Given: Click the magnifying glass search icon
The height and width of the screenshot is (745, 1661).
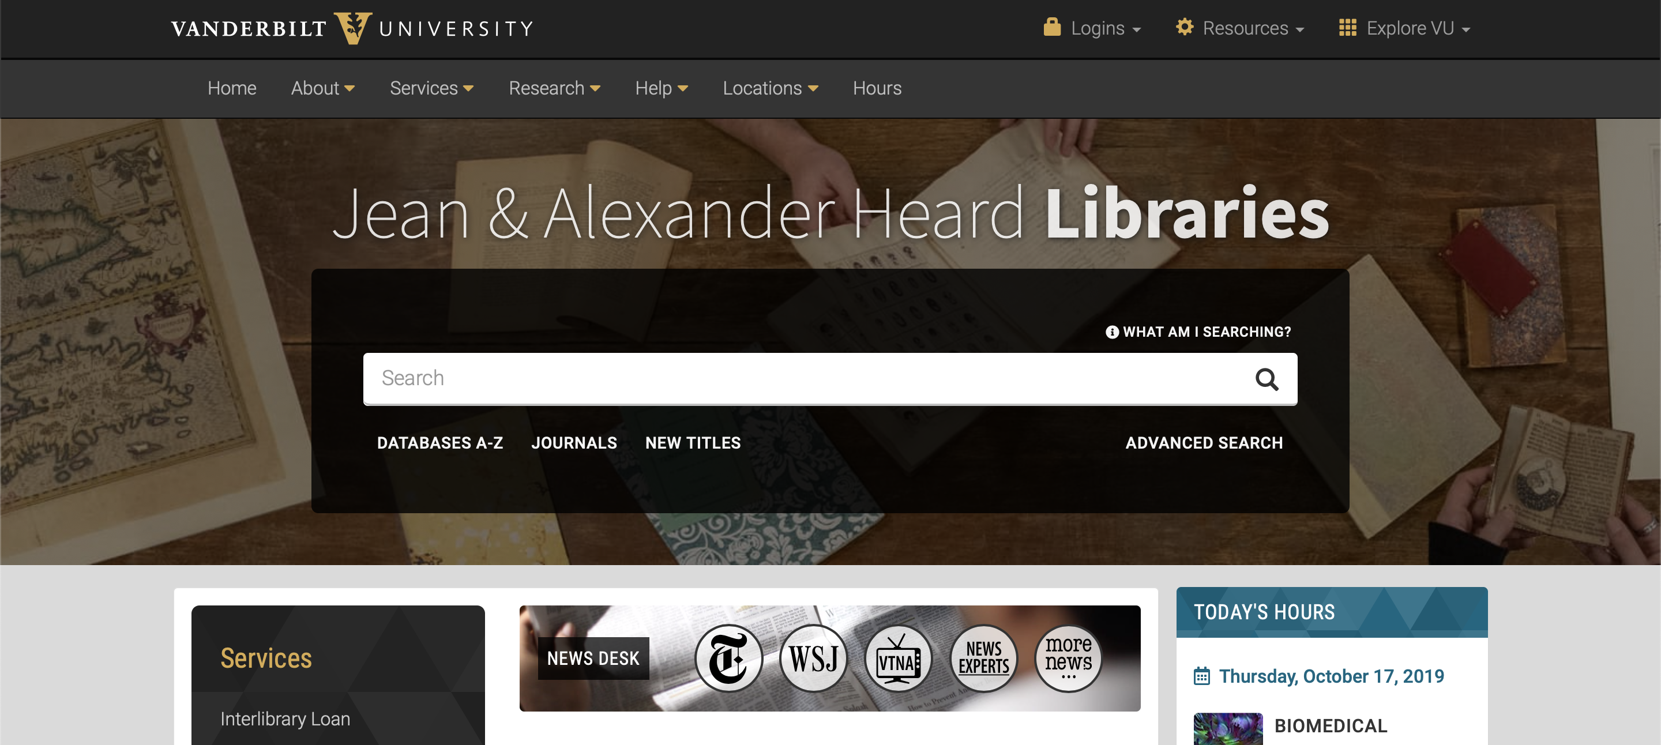Looking at the screenshot, I should [1267, 379].
